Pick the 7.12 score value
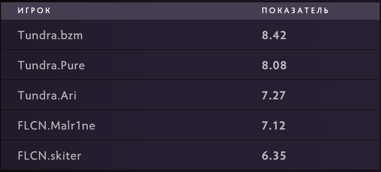Screen dimensions: 381x172 [274, 126]
